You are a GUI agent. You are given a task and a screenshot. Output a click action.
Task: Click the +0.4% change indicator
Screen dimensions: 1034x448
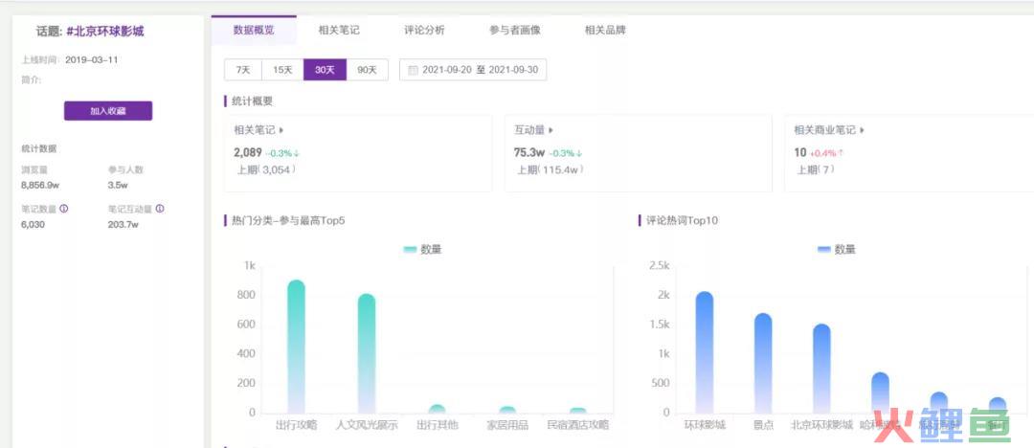point(827,153)
